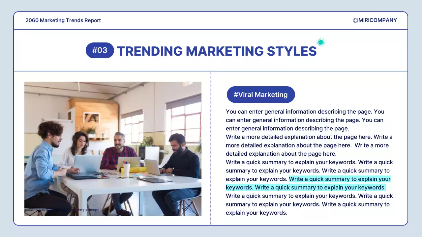422x237 pixels.
Task: Click the team meeting photo thumbnail
Action: [x=113, y=149]
